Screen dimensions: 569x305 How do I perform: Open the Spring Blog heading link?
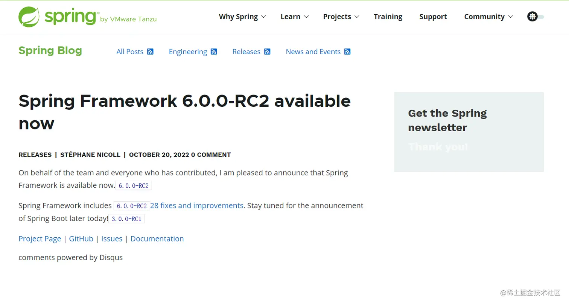50,51
